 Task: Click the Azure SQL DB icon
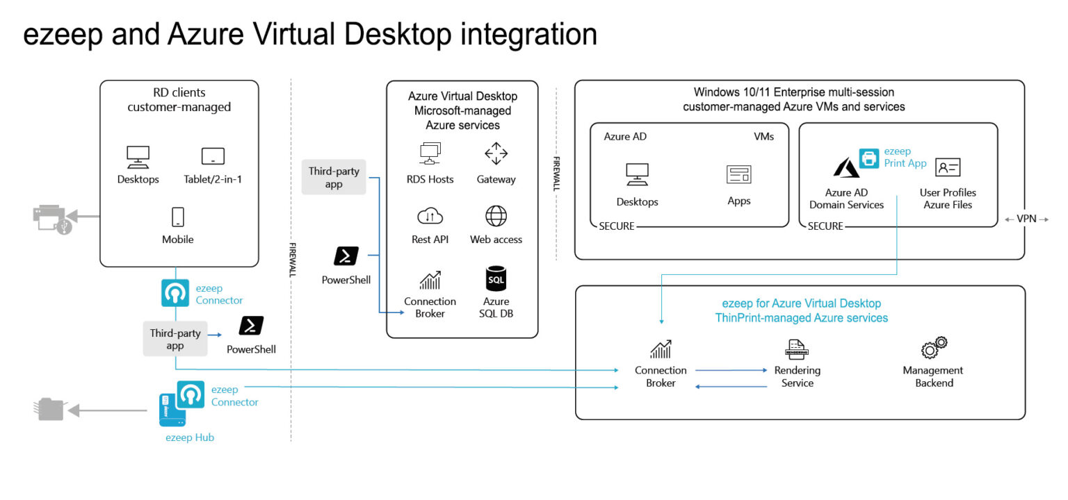(x=496, y=278)
